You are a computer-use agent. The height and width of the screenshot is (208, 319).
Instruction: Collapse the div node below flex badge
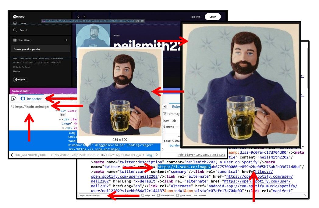point(60,119)
